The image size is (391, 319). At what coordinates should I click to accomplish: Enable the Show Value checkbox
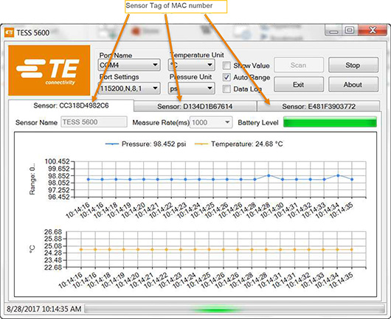click(226, 66)
